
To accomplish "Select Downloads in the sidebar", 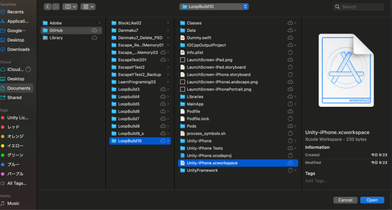I will [18, 49].
